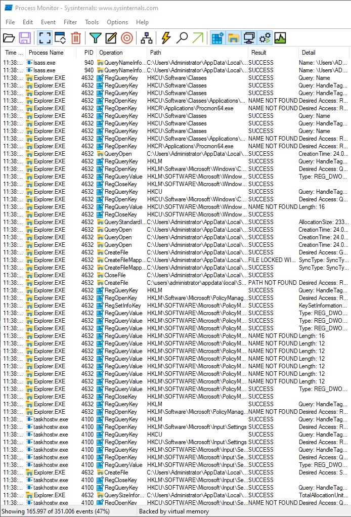Open the Highlight pencil icon
This screenshot has width=351, height=517.
(111, 38)
